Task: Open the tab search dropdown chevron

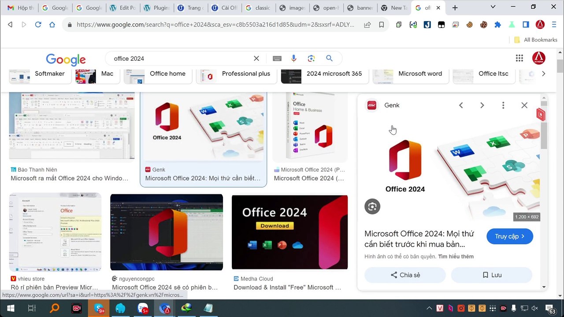Action: [x=493, y=7]
